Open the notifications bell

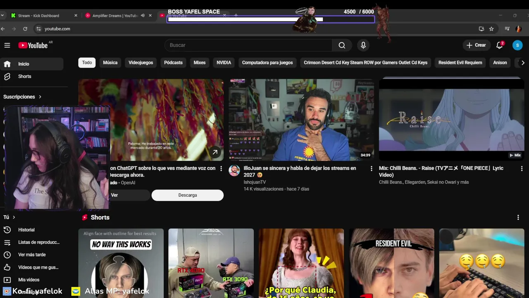click(x=500, y=45)
